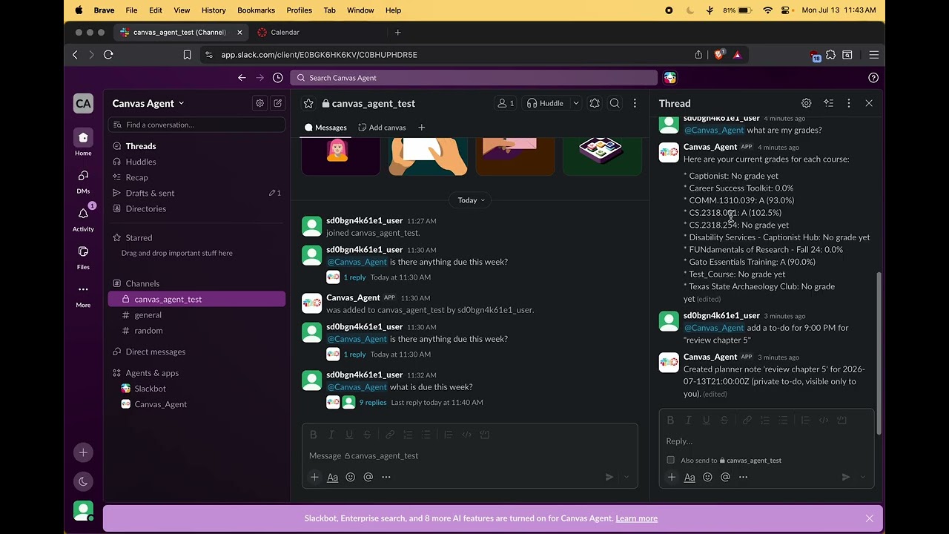The height and width of the screenshot is (534, 949).
Task: Collapse the Agents & apps section header
Action: pos(151,373)
